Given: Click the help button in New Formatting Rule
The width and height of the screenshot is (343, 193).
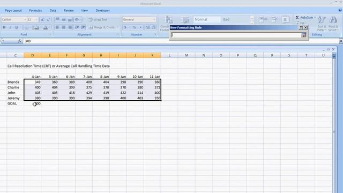Looking at the screenshot, I should (301, 27).
